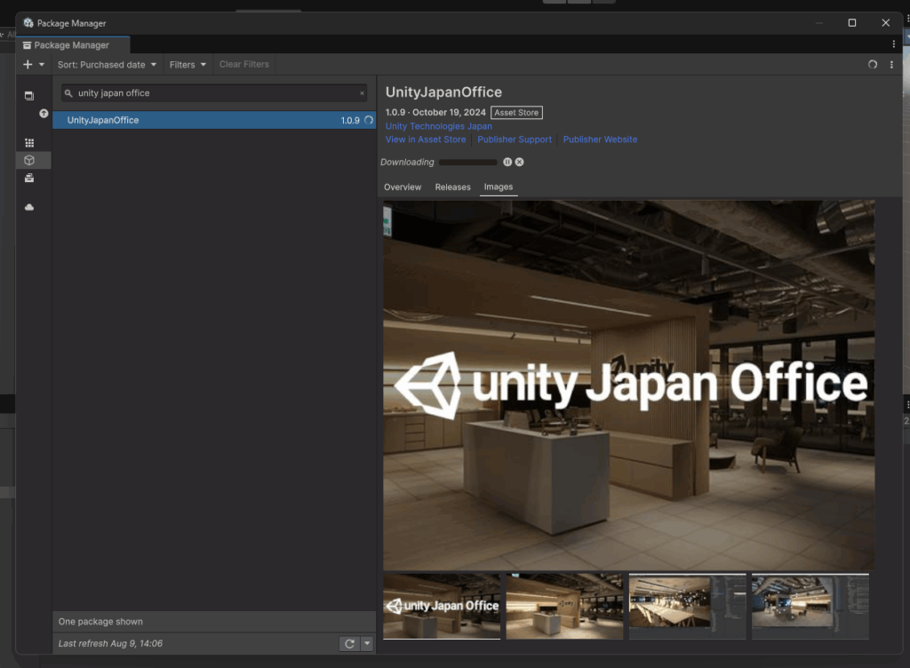Click the Asset Store tag

[516, 113]
